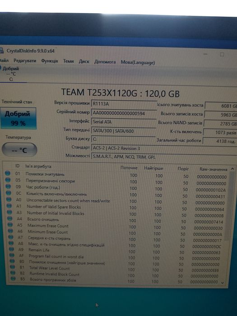Click the Найгірше column header
Image resolution: width=237 pixels, height=316 pixels.
(153, 168)
